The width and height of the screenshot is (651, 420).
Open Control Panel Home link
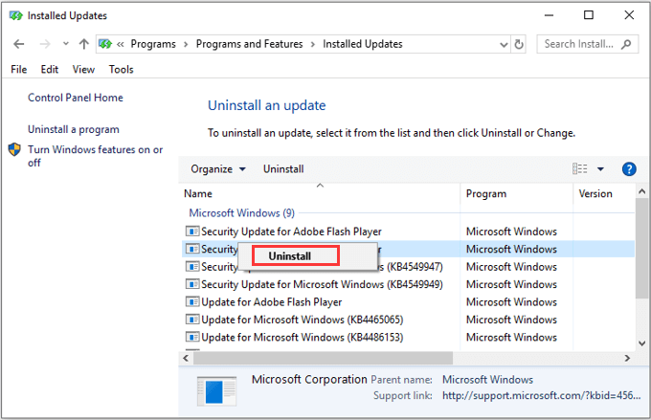click(x=76, y=98)
